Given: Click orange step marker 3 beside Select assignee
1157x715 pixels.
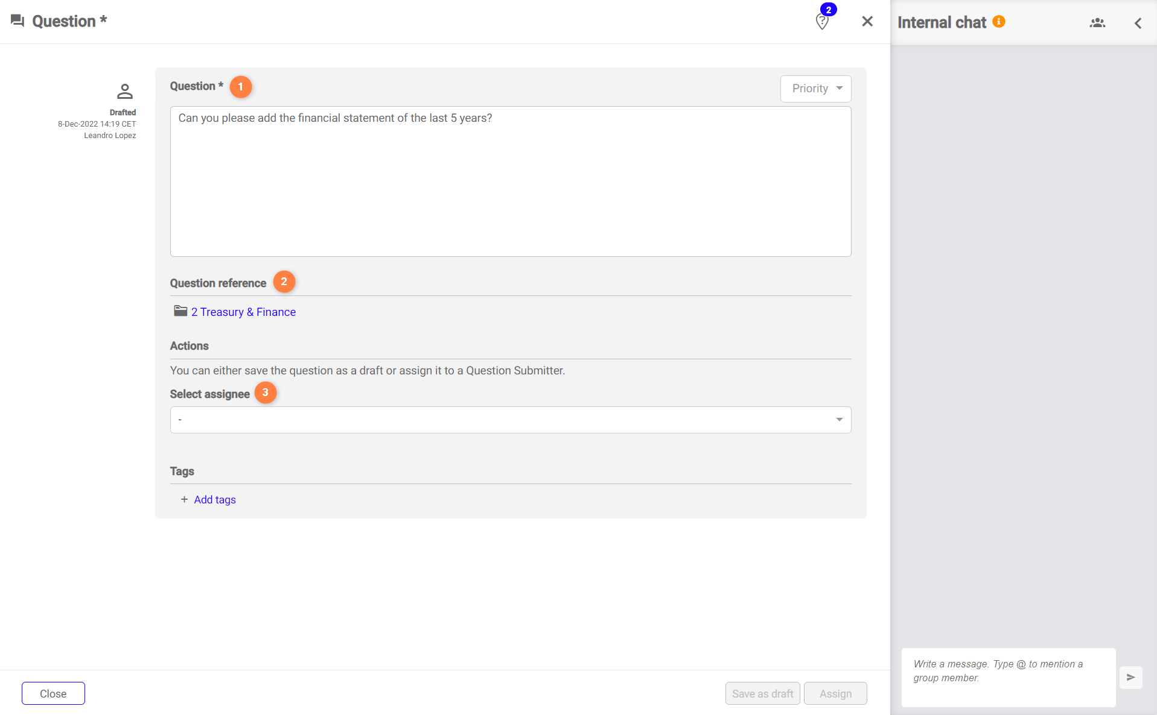Looking at the screenshot, I should (x=265, y=392).
